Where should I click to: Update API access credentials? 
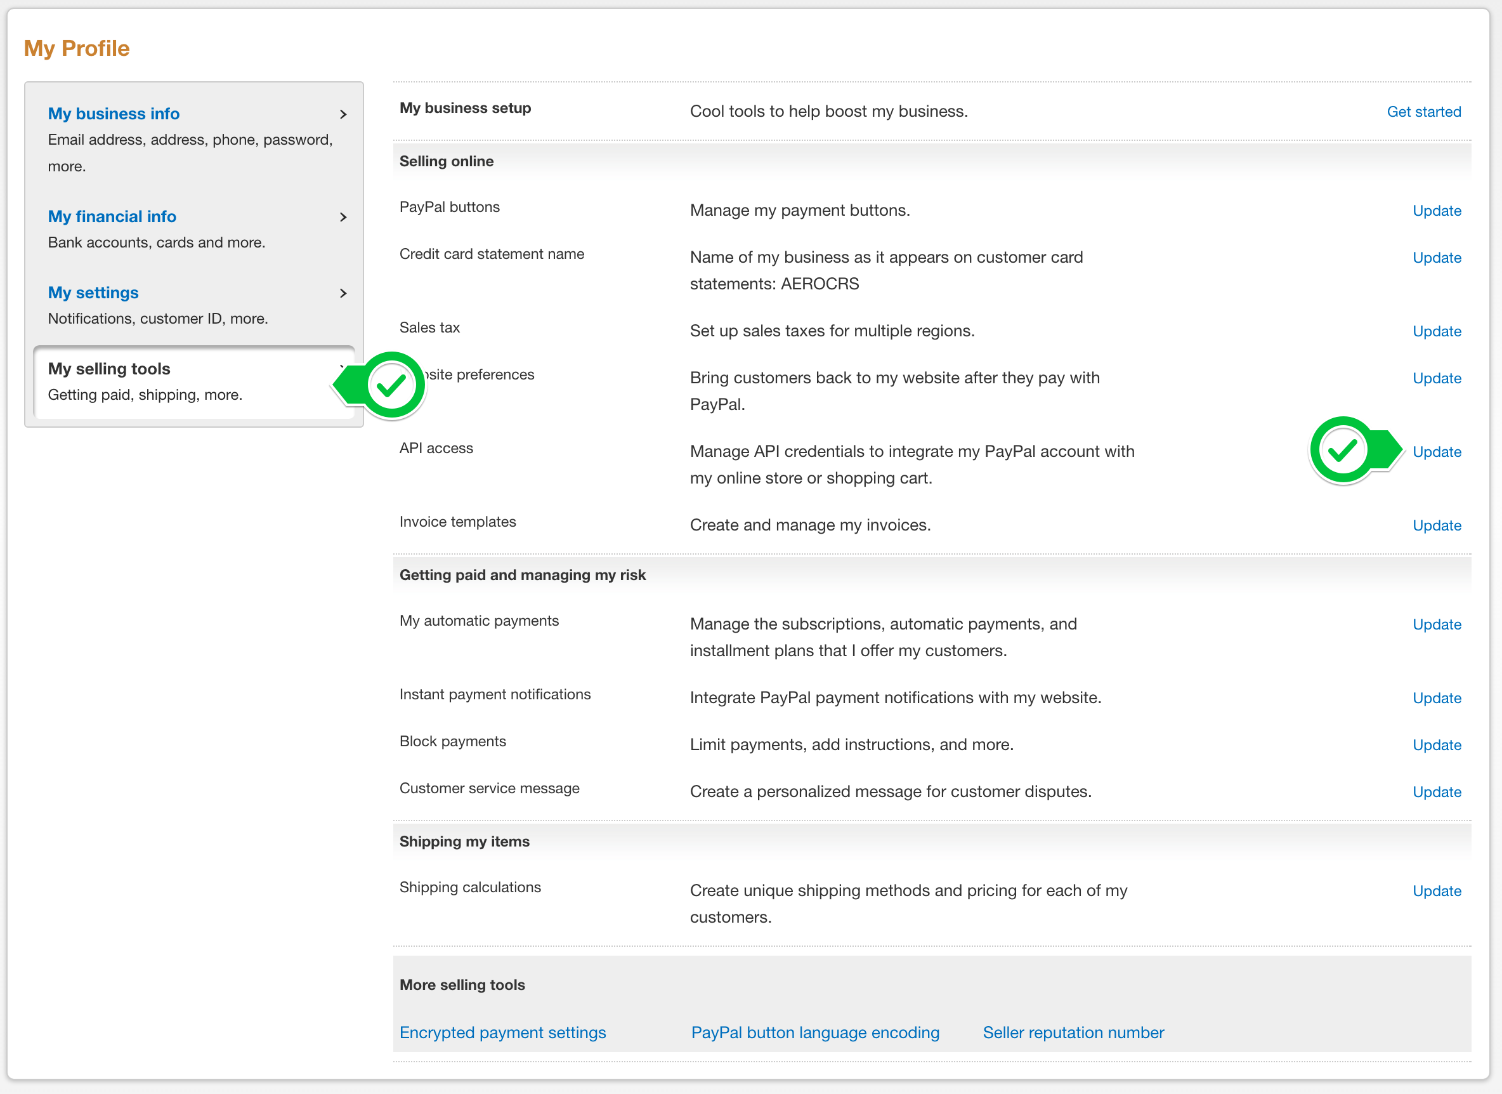(x=1437, y=452)
